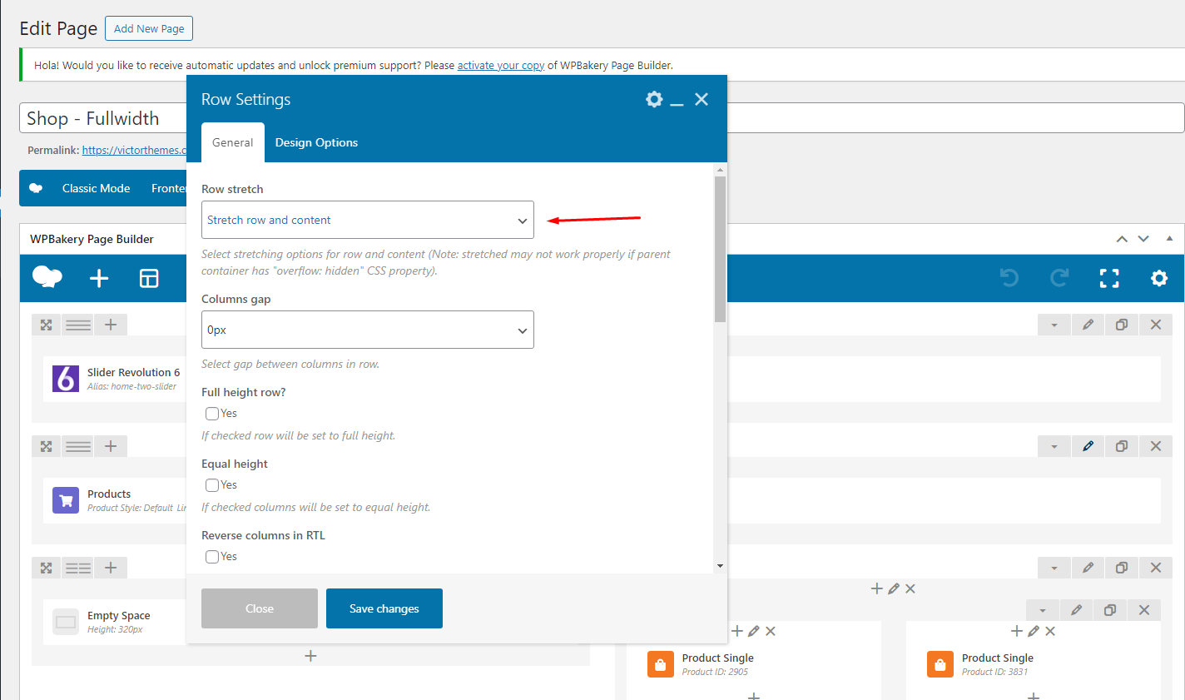Toggle Empty Space row collapse arrow
The height and width of the screenshot is (700, 1185).
point(1054,568)
